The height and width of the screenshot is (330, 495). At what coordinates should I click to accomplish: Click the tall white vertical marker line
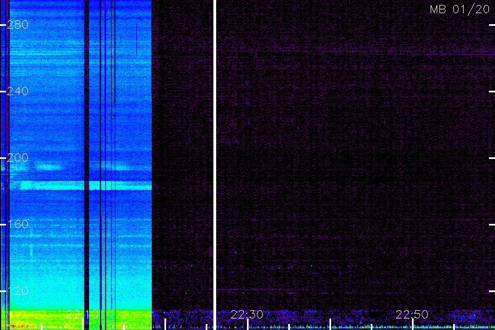pos(215,165)
